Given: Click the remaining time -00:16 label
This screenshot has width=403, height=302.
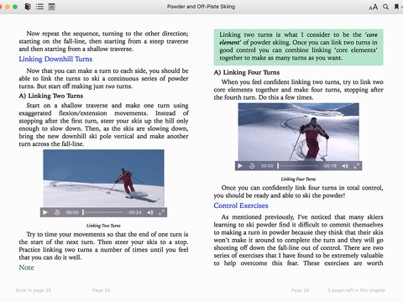Looking at the screenshot, I should coord(329,166).
